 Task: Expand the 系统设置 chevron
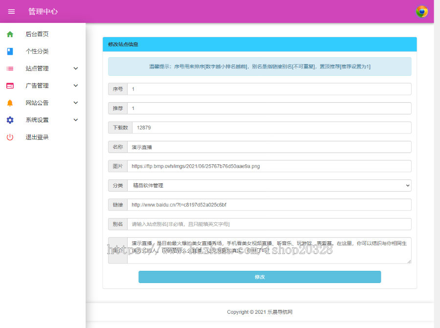(x=75, y=120)
